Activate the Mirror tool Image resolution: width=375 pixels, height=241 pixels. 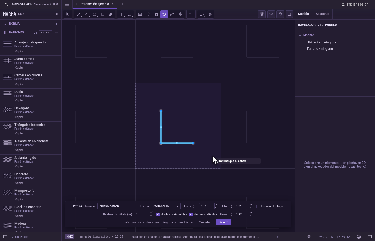tap(180, 14)
